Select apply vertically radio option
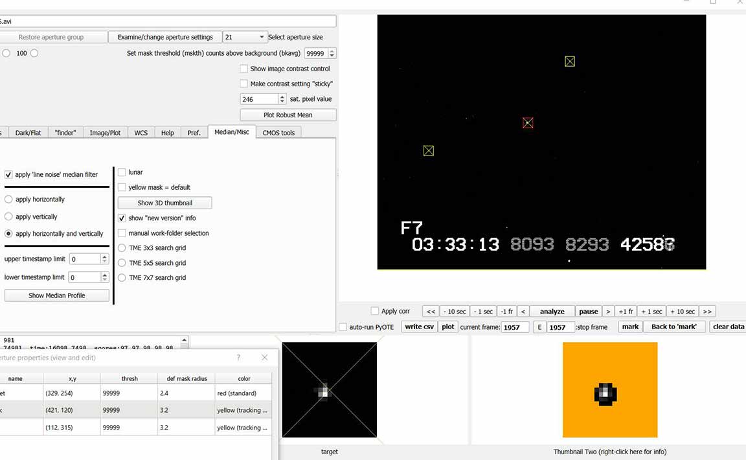 8,217
